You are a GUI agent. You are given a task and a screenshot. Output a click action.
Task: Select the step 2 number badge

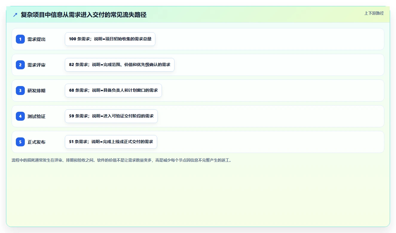(x=20, y=65)
